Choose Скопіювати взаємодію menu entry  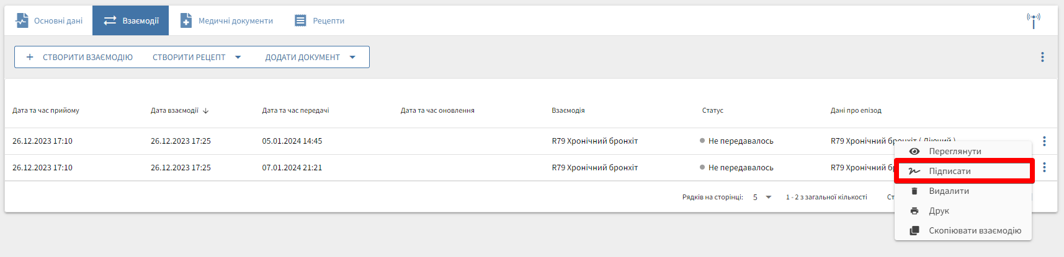point(975,230)
